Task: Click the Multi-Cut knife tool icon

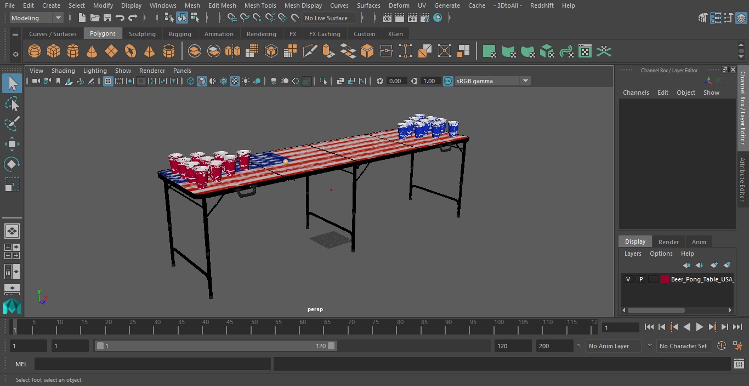Action: pyautogui.click(x=310, y=51)
